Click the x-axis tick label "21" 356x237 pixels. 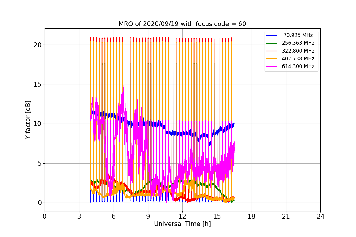(286, 216)
